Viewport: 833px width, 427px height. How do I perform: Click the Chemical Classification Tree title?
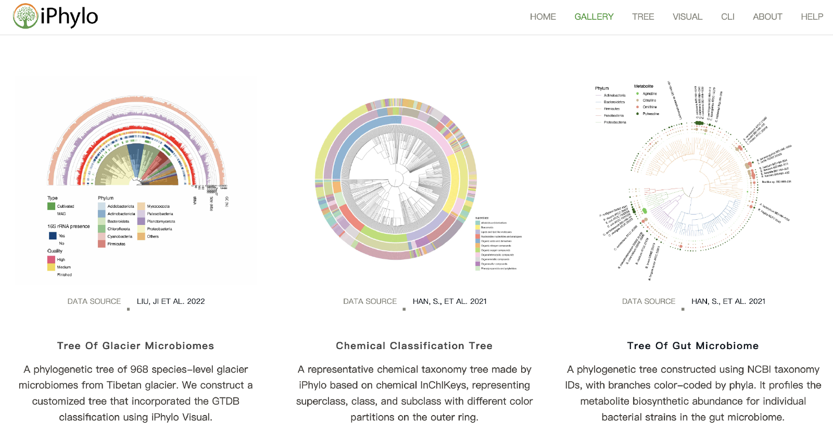pyautogui.click(x=414, y=346)
